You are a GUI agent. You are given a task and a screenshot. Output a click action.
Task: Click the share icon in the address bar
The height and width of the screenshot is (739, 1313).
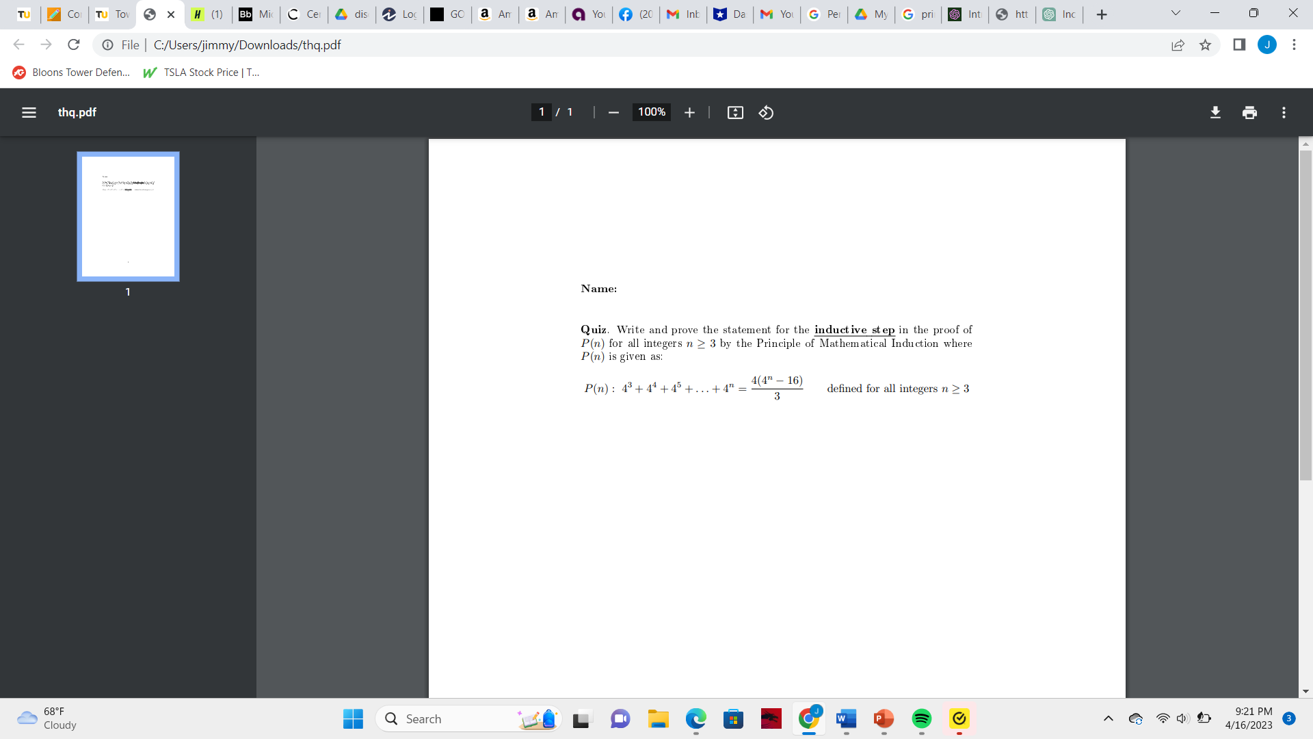[x=1178, y=44]
